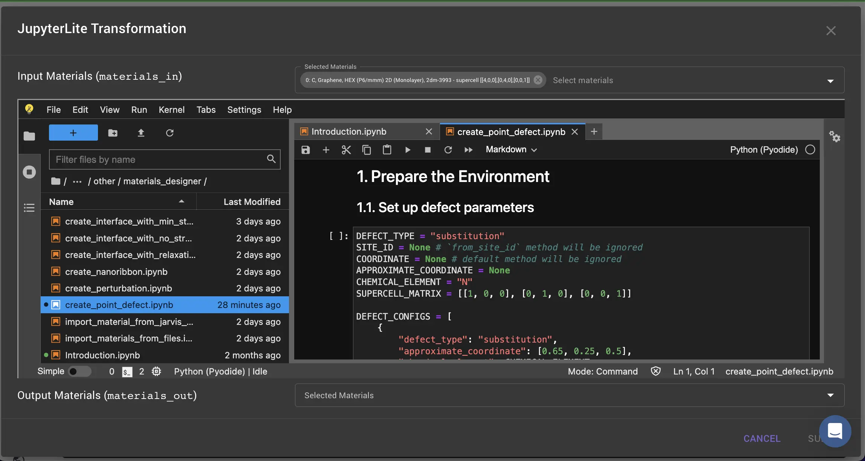The image size is (865, 461).
Task: Switch to the Introduction.ipynb tab
Action: click(x=348, y=132)
